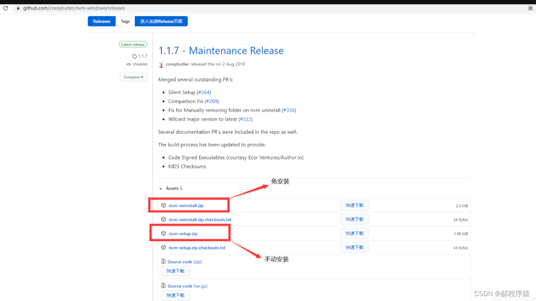Switch to the Tags tab
This screenshot has width=536, height=301.
125,21
